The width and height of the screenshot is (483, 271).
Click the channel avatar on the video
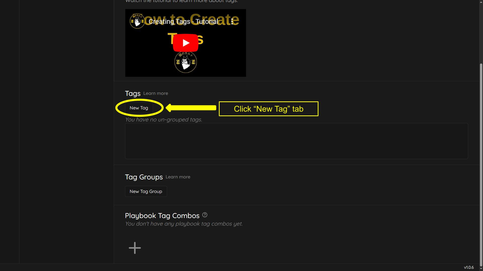click(x=137, y=21)
